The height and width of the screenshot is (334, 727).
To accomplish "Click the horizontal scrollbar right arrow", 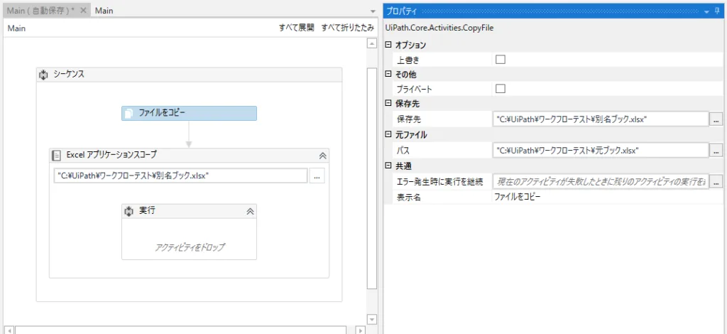I will tap(360, 330).
